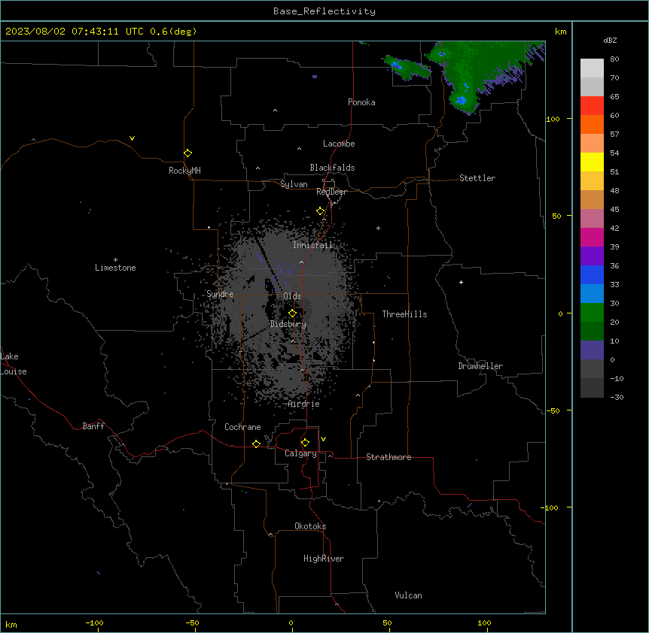Click the Didsbury label
Viewport: 649px width, 633px height.
(x=288, y=324)
